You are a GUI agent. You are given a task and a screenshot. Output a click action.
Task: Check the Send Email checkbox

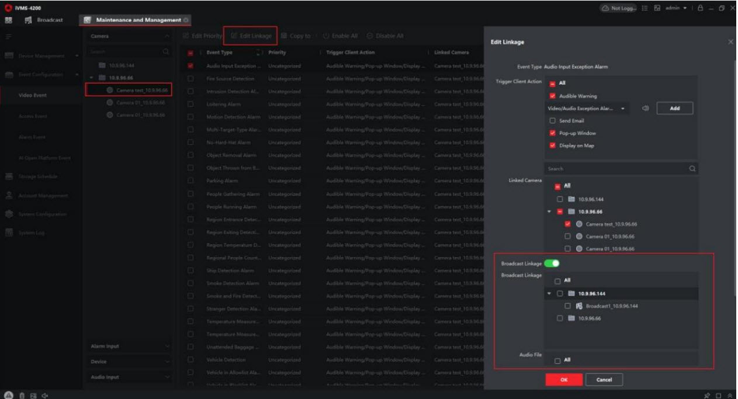click(x=553, y=121)
